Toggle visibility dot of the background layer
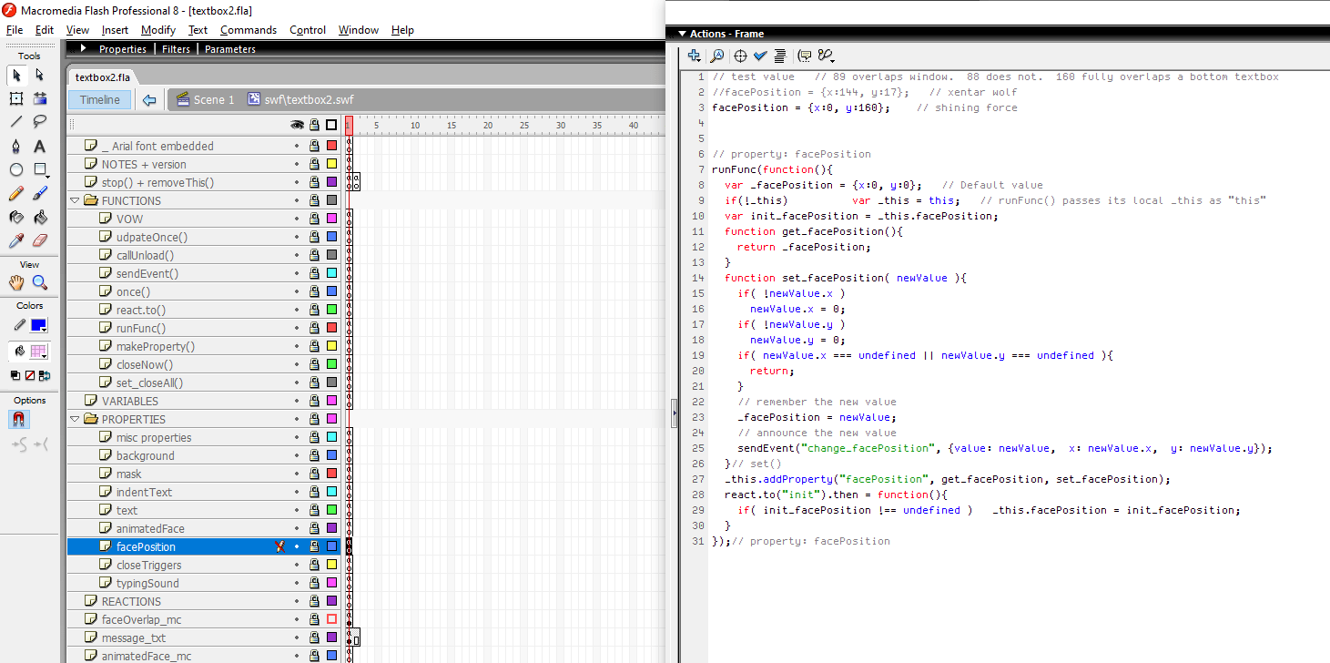This screenshot has width=1330, height=663. coord(296,455)
